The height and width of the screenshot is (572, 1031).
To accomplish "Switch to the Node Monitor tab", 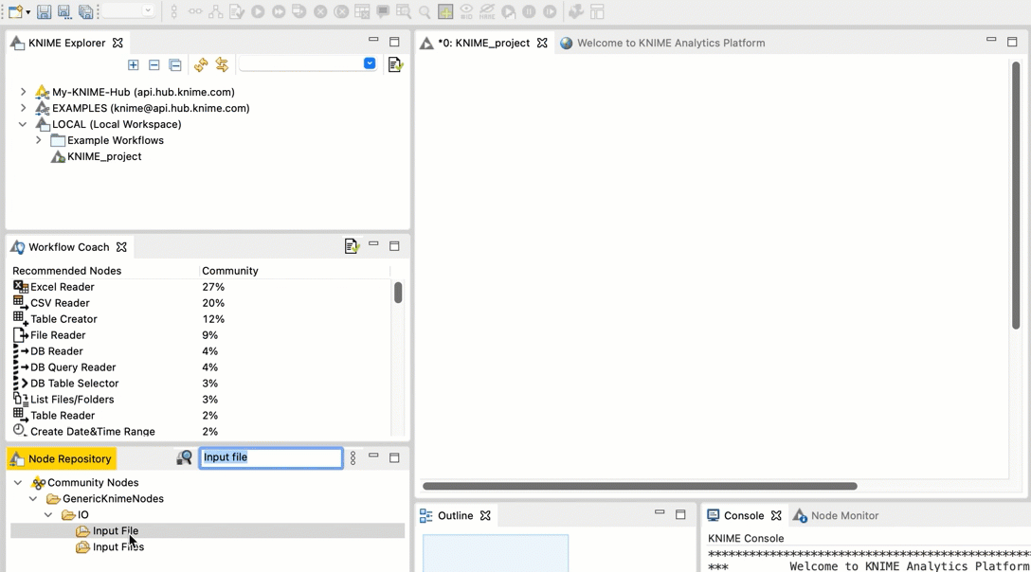I will pos(843,515).
